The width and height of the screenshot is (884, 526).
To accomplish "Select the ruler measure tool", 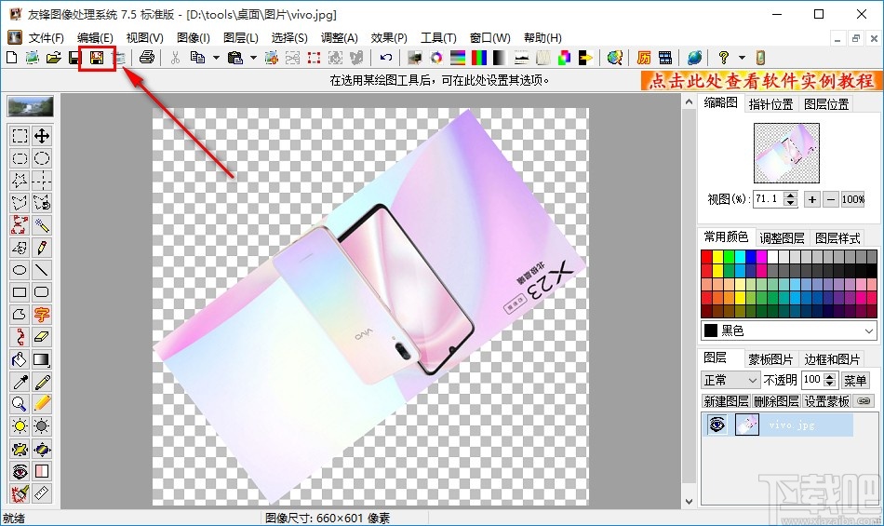I will (x=42, y=493).
